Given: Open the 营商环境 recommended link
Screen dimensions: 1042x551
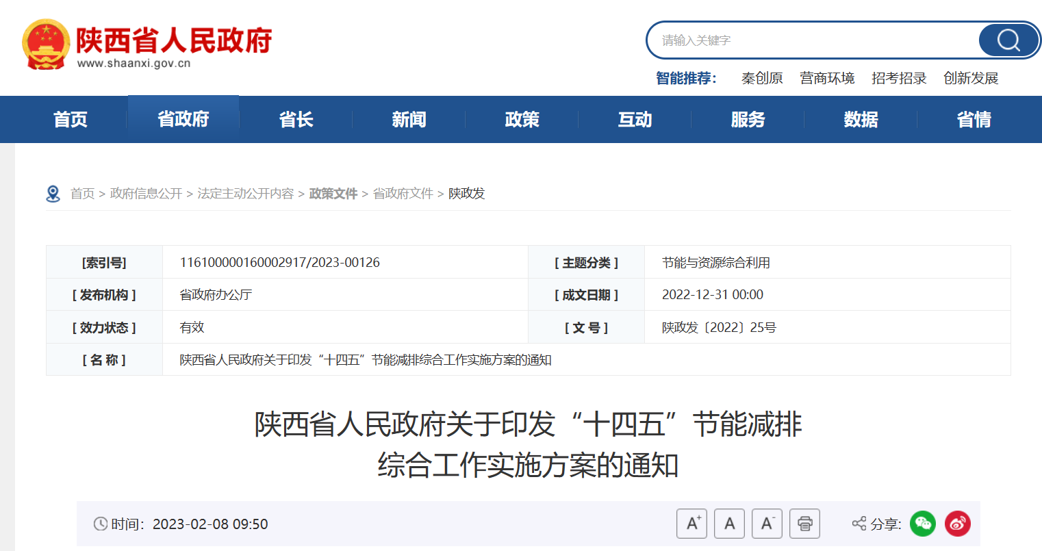Looking at the screenshot, I should click(x=827, y=79).
